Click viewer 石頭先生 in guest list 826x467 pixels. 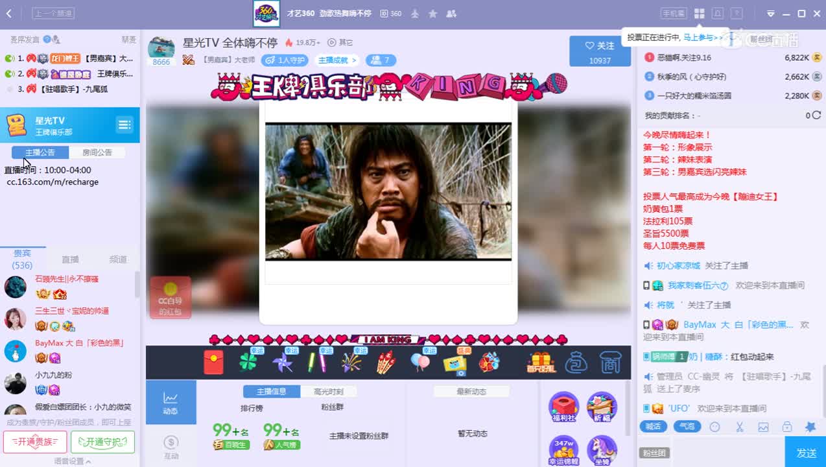click(67, 279)
